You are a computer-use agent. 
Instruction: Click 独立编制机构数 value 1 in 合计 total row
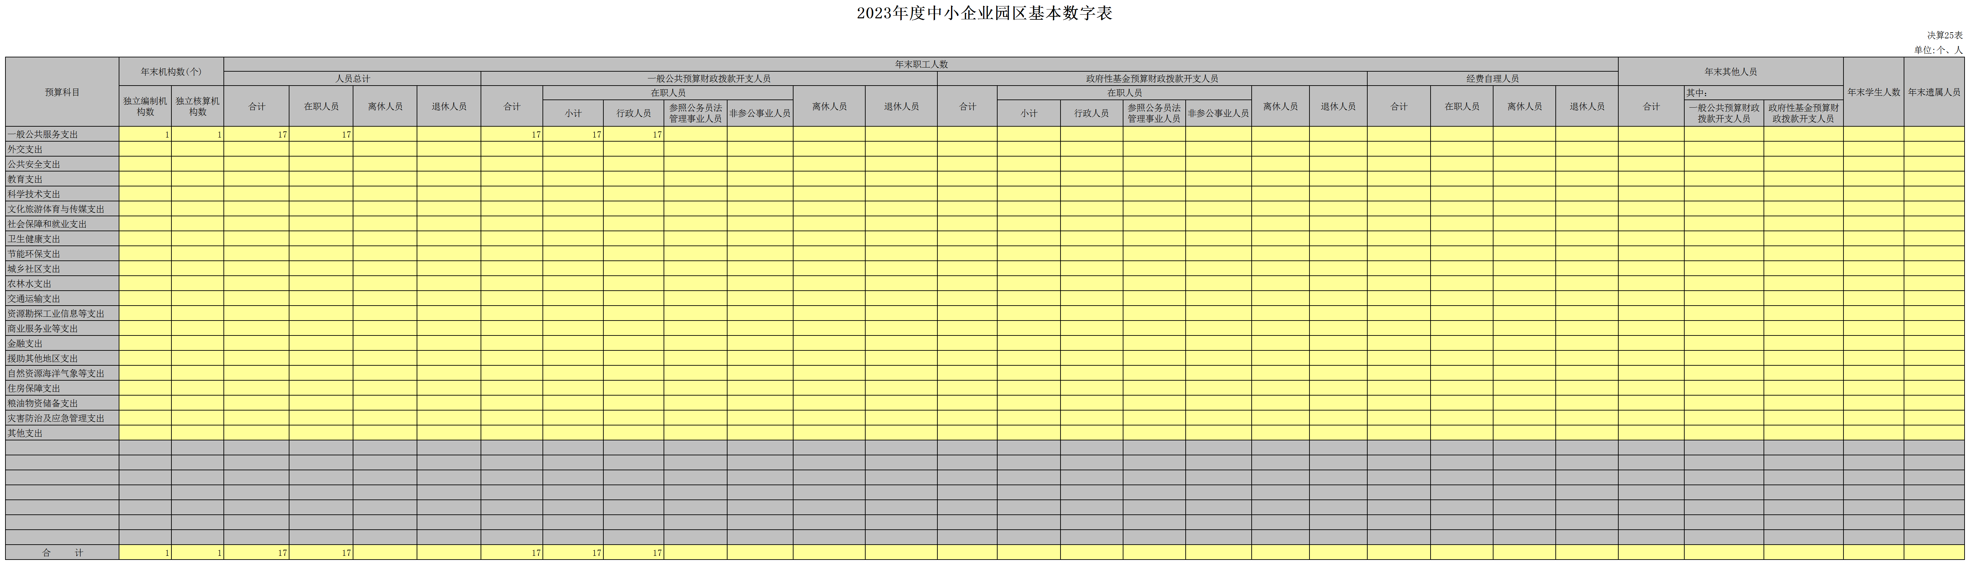(x=145, y=552)
